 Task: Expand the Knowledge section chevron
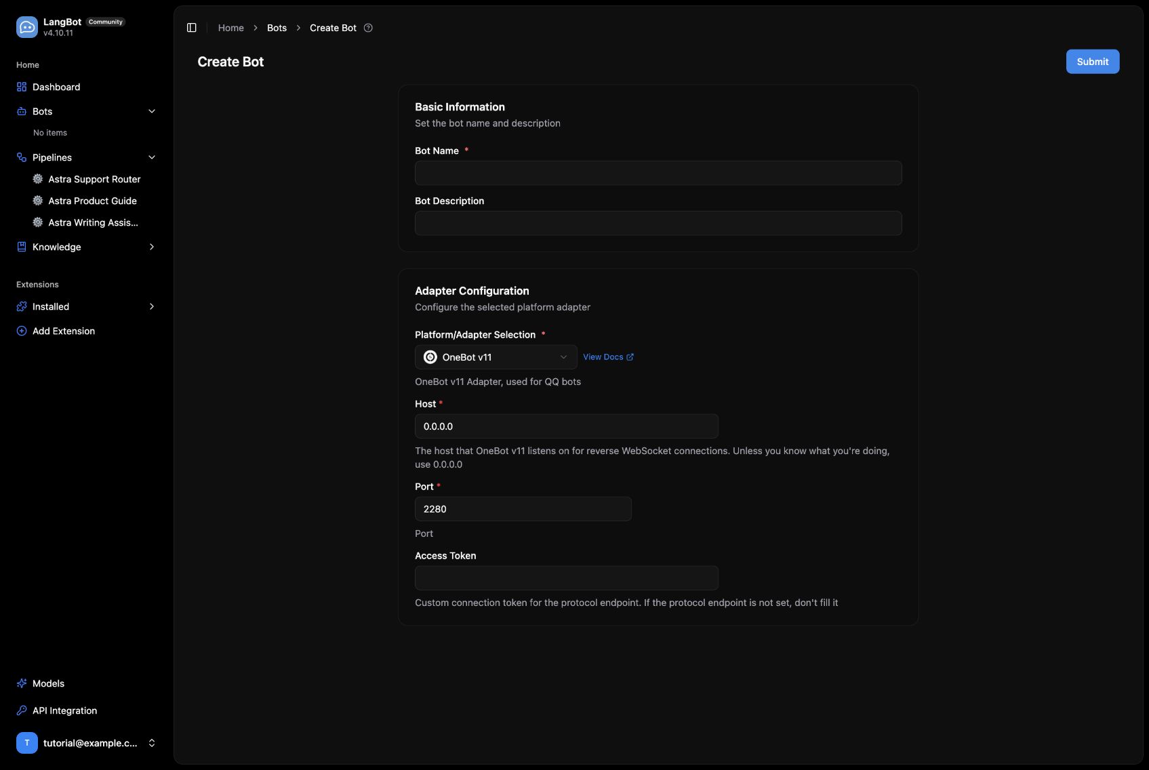(152, 247)
